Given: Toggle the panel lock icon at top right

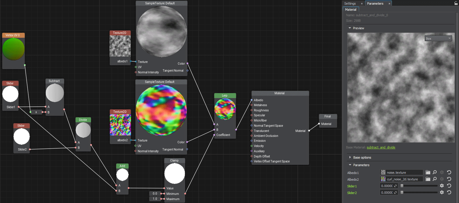Looking at the screenshot, I should [456, 3].
